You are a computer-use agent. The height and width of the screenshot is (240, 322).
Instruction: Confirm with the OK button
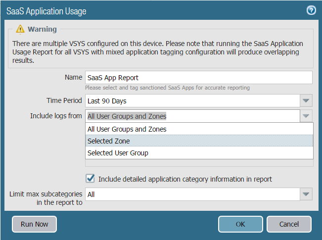pyautogui.click(x=240, y=224)
